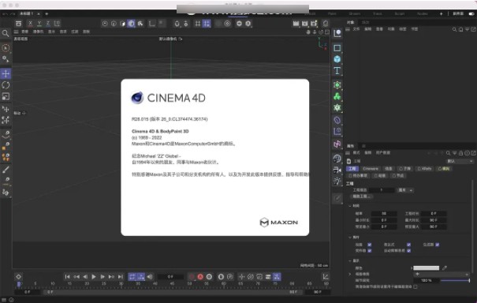Viewport: 477px width, 303px height.
Task: Open viewport 显示 display menu
Action: (51, 32)
